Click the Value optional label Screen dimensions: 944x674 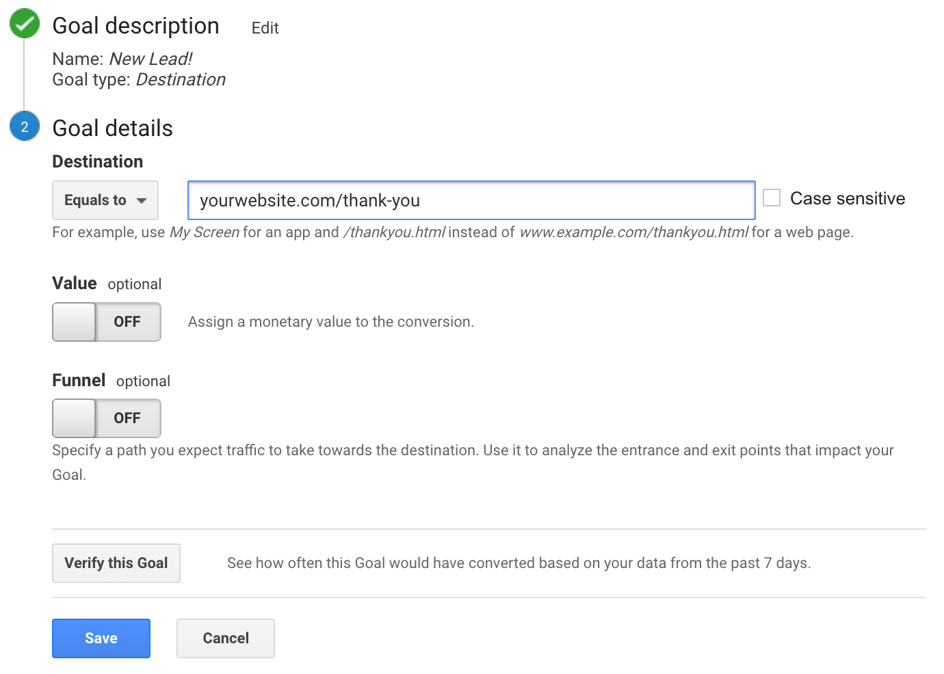pos(107,284)
